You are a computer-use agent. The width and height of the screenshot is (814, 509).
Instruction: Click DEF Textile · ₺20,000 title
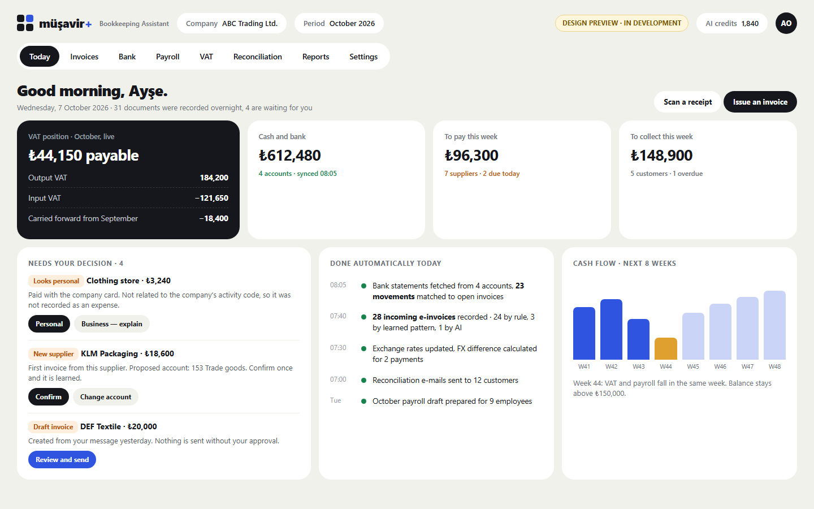click(x=119, y=426)
